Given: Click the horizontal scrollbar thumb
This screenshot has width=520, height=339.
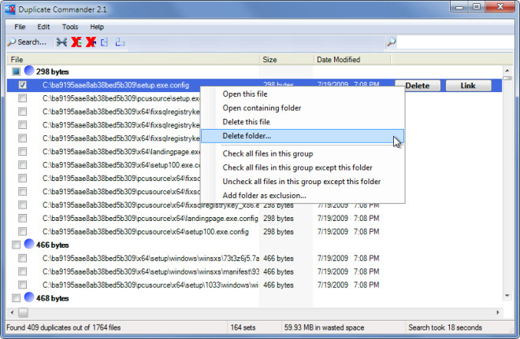Looking at the screenshot, I should [23, 312].
